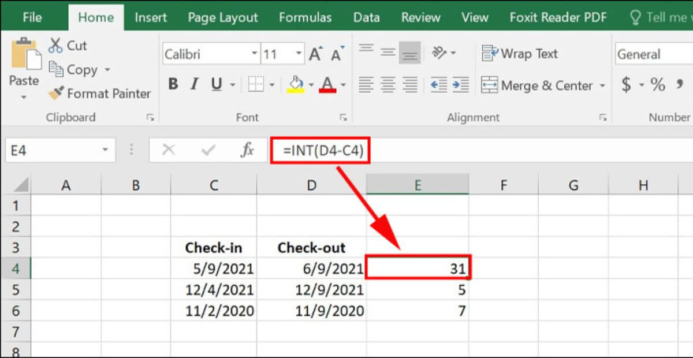
Task: Open the Foxit Reader PDF tab
Action: [558, 17]
